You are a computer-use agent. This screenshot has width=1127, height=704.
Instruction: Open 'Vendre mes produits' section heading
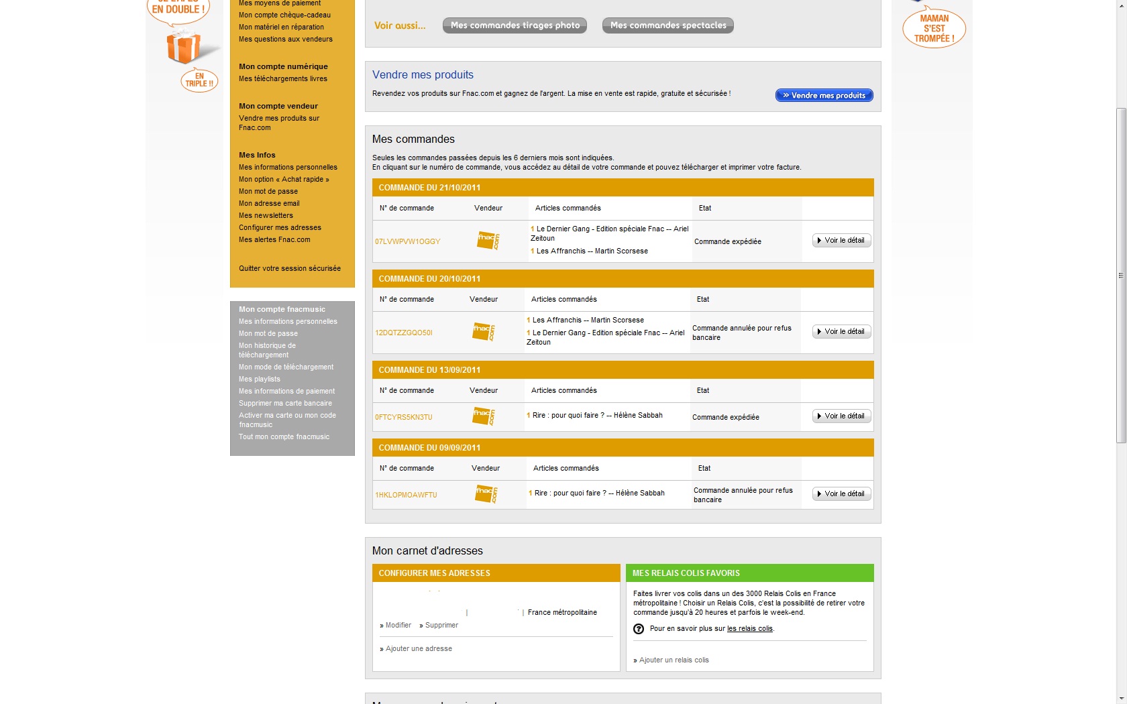(423, 75)
